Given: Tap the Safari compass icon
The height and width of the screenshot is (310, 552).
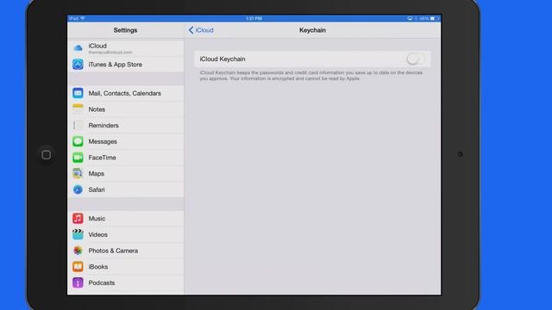Looking at the screenshot, I should click(78, 189).
